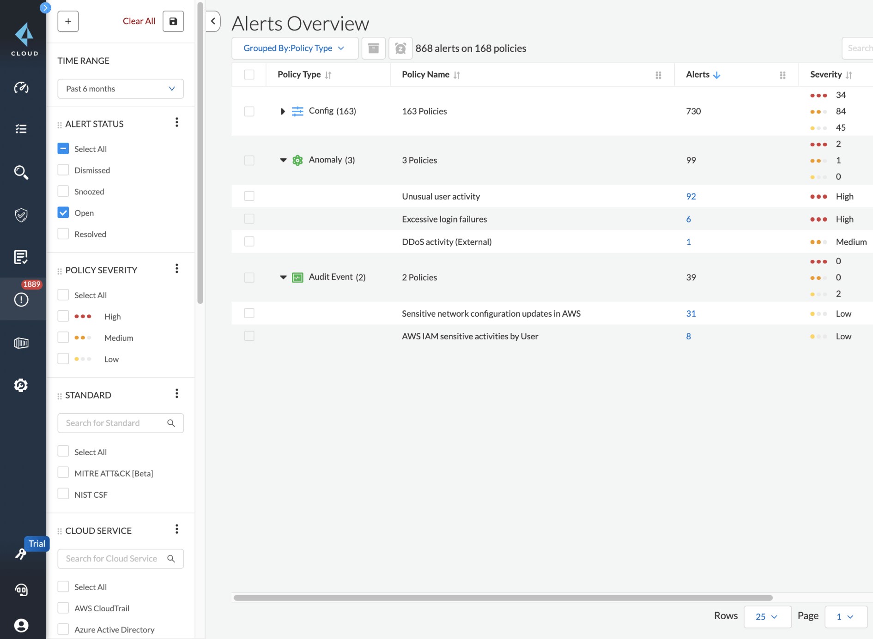The width and height of the screenshot is (873, 639).
Task: Open the Alerts icon with 1889 badge
Action: tap(21, 299)
